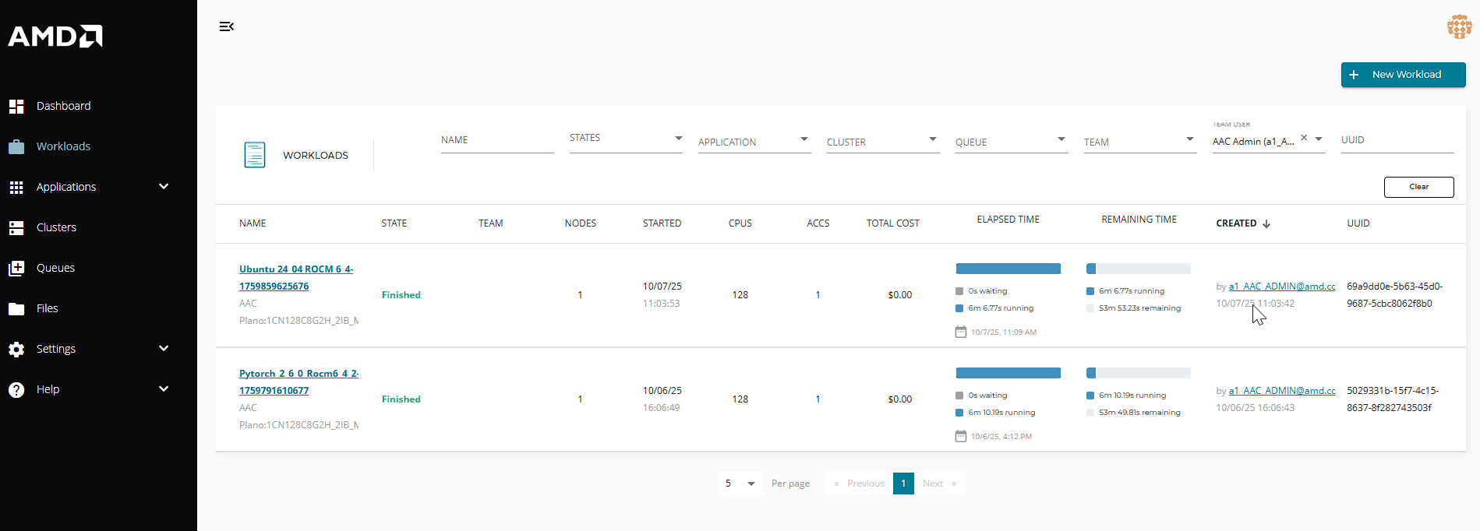
Task: Click the Clusters server icon
Action: 16,227
